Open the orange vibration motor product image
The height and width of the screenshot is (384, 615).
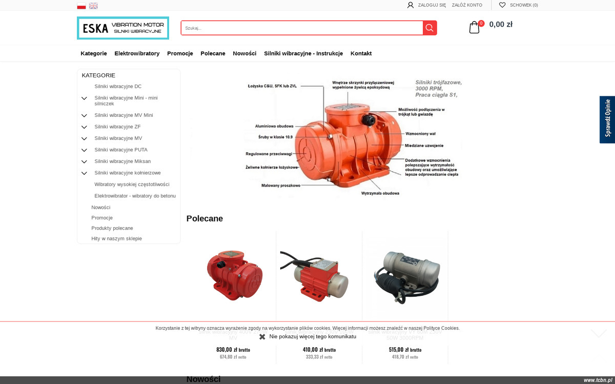coord(234,275)
